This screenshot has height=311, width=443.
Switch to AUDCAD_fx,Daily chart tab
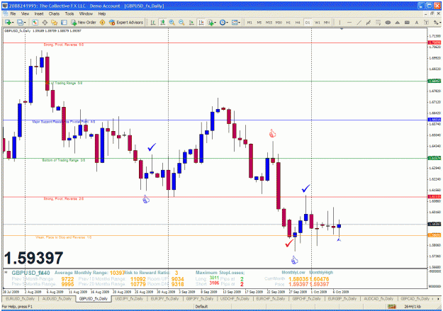(x=378, y=298)
